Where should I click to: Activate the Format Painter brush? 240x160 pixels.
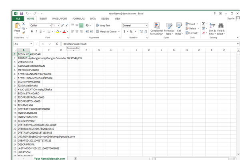click(x=24, y=33)
